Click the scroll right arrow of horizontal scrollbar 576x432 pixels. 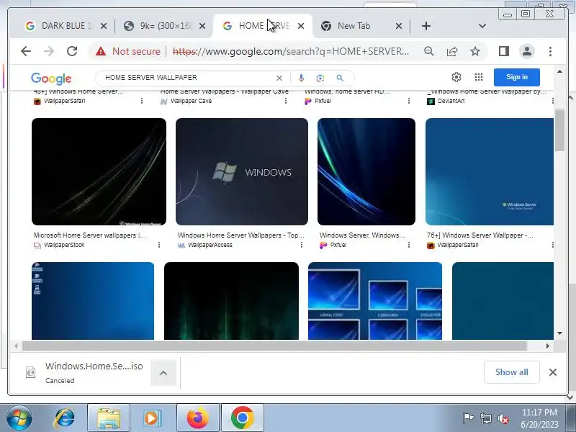(547, 346)
